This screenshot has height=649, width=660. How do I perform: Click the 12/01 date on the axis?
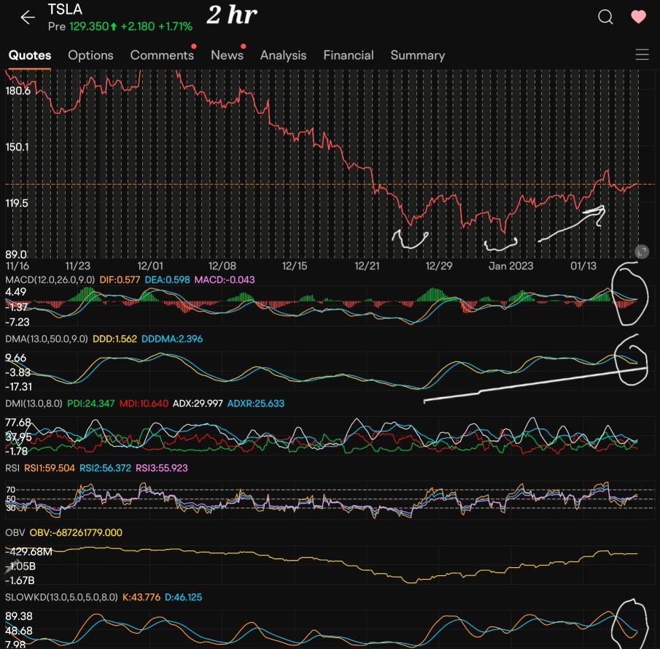150,266
